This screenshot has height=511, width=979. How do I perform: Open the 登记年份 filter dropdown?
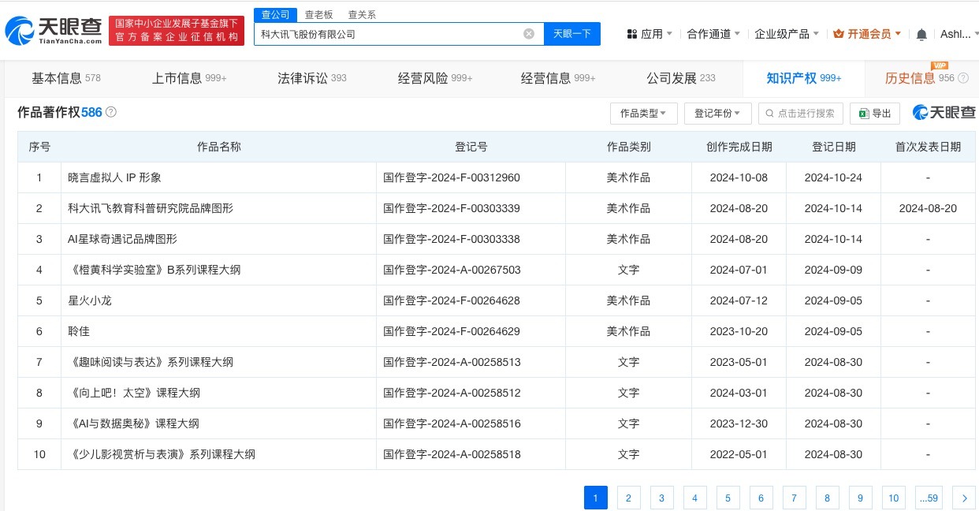pos(717,114)
